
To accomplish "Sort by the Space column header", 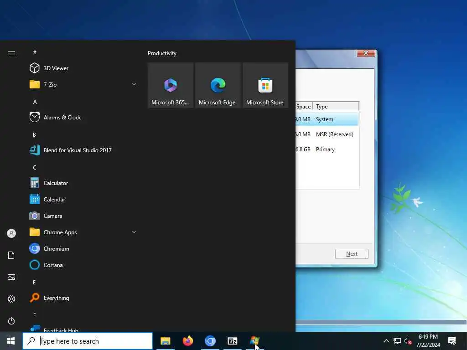I will coord(304,107).
